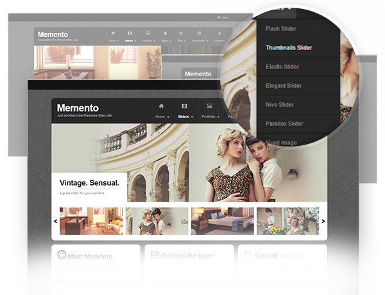385x295 pixels.
Task: Open the Meet Memento heading
Action: 90,257
